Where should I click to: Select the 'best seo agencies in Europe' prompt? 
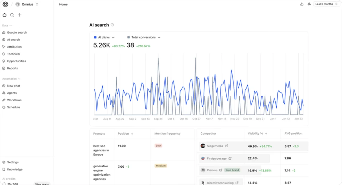[101, 150]
